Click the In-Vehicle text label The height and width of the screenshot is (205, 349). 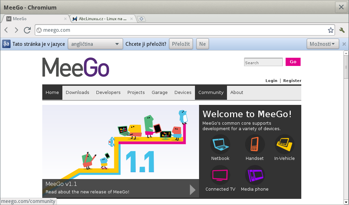coord(285,159)
